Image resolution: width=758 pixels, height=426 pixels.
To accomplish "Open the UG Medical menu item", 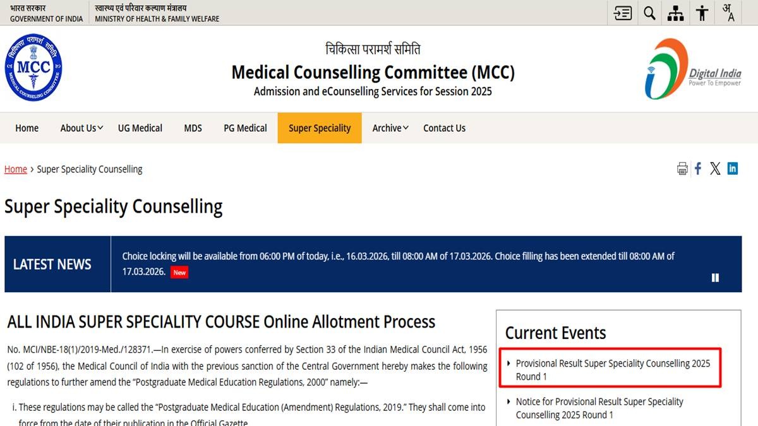I will point(140,128).
